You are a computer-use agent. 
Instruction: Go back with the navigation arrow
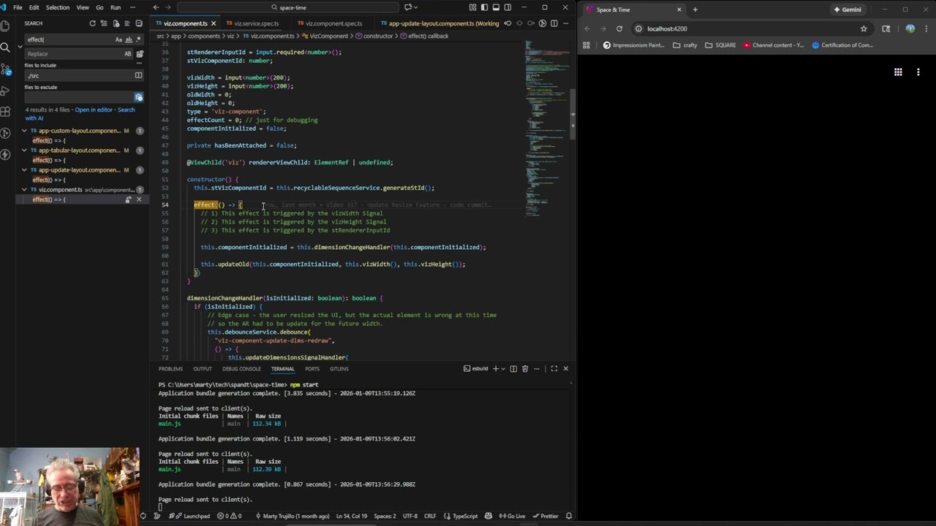pos(156,7)
